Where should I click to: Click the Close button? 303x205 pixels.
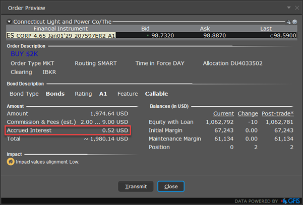click(171, 186)
